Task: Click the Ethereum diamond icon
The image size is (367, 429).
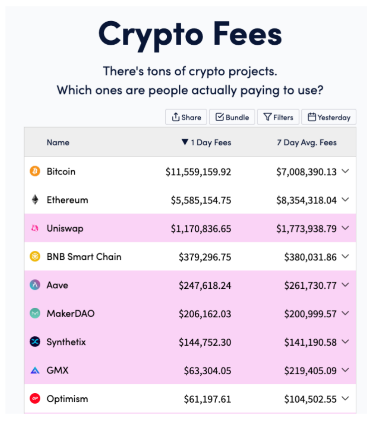Action: coord(35,200)
